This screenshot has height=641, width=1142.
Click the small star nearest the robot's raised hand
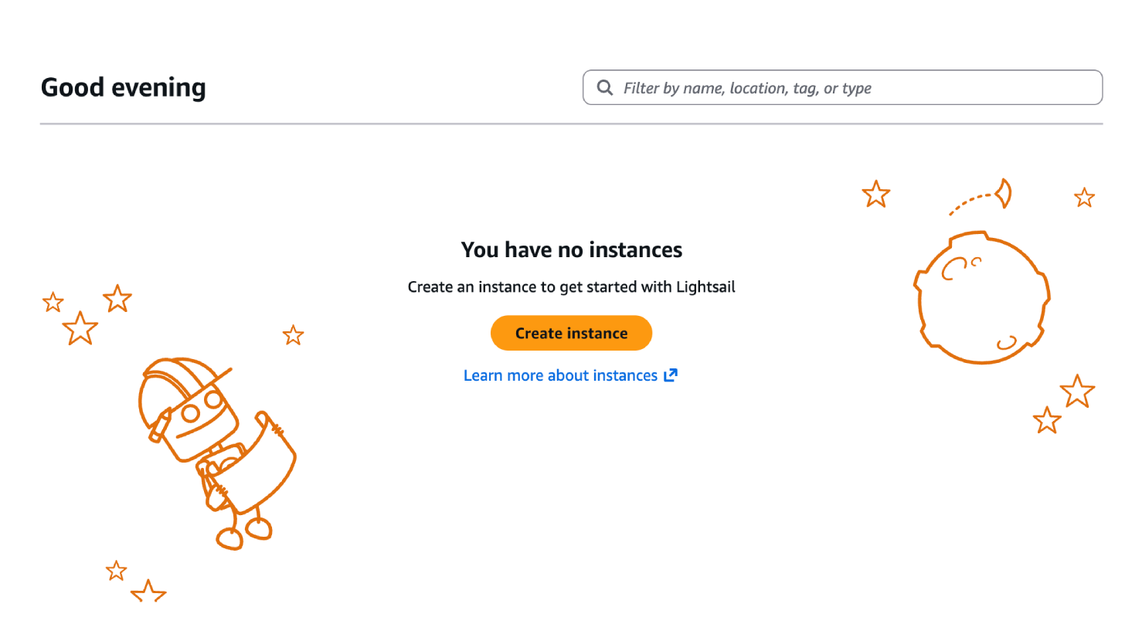pos(293,335)
